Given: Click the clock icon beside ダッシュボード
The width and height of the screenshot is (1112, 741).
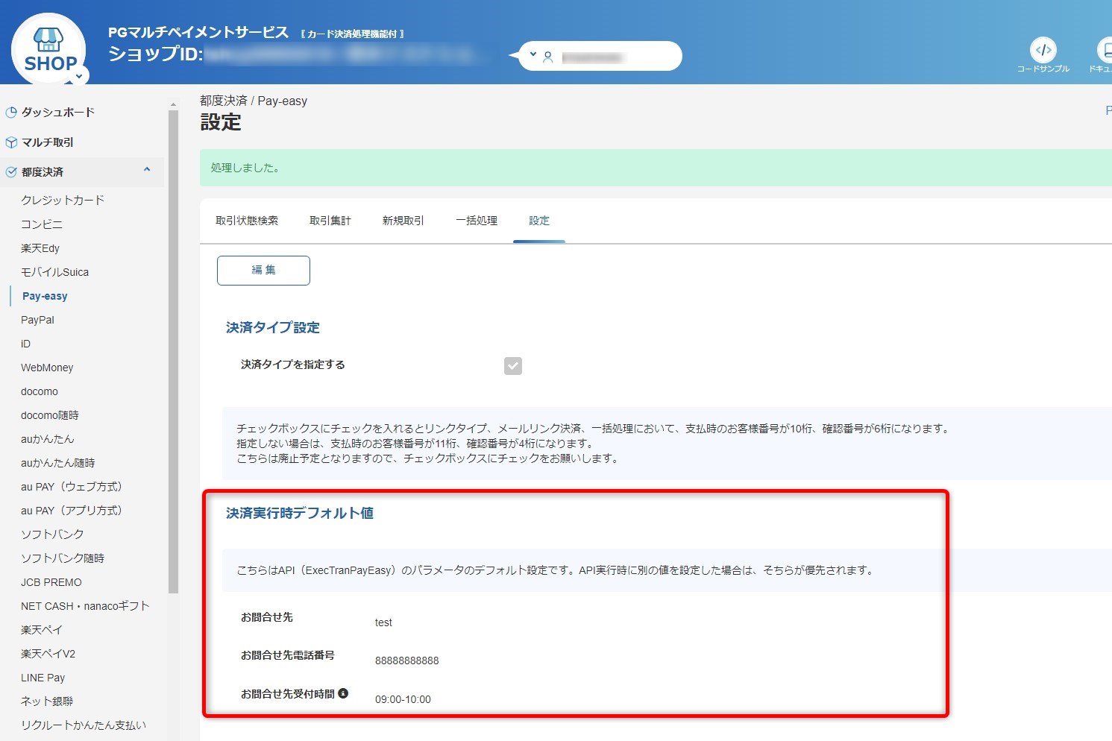Looking at the screenshot, I should tap(11, 112).
